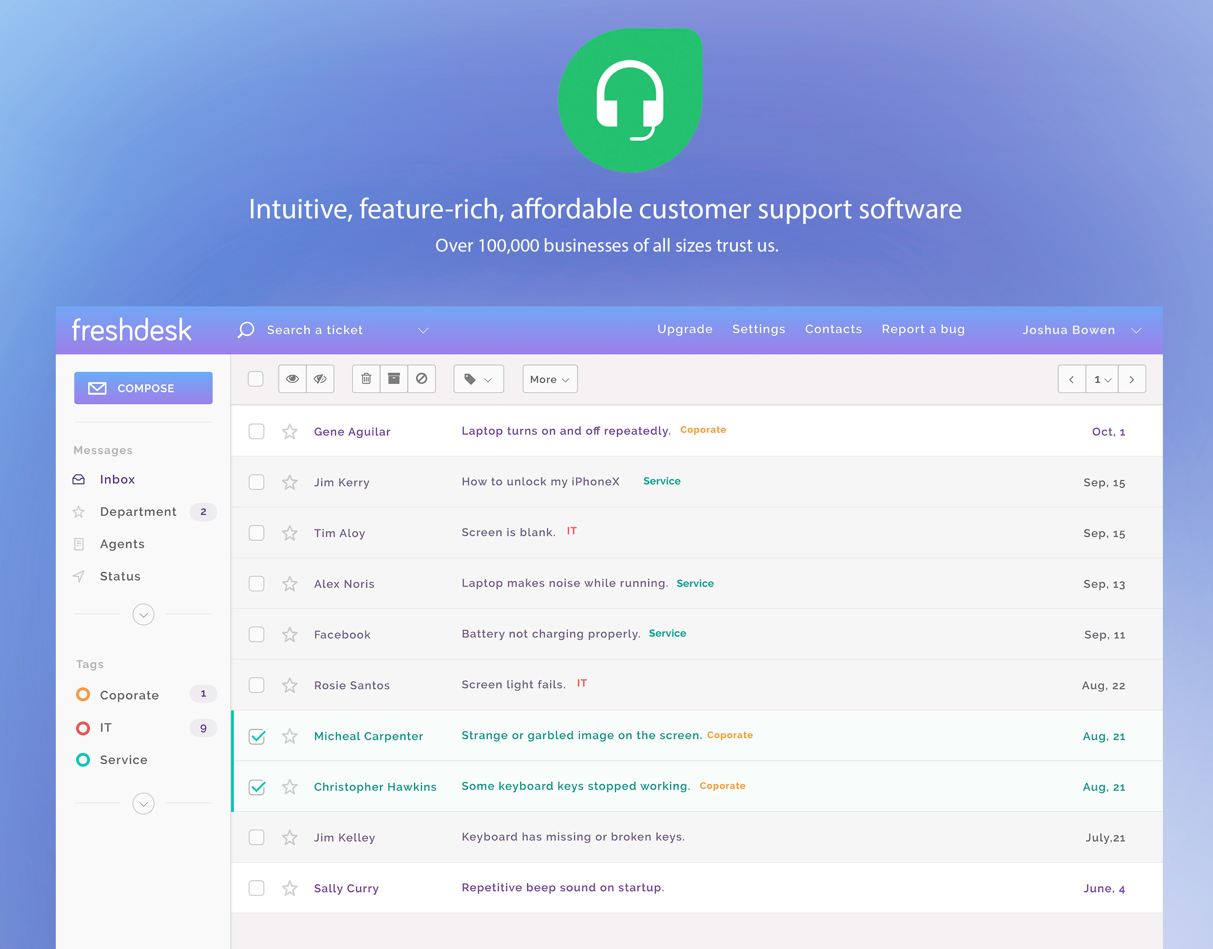Select the red IT tag circle
The image size is (1213, 949).
[83, 728]
